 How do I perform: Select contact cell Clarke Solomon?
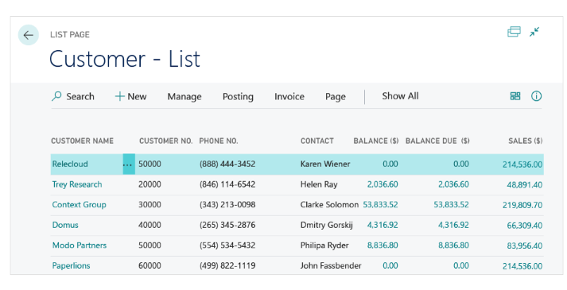point(329,205)
